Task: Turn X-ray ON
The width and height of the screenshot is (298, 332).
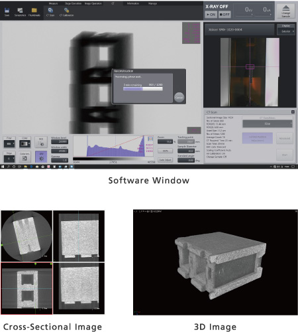Action: click(211, 15)
